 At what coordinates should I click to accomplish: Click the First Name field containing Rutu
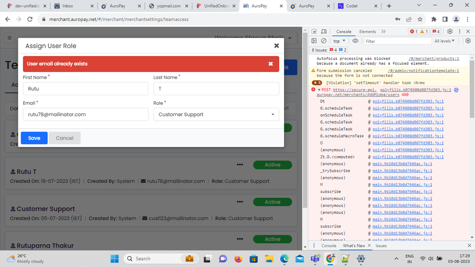85,89
